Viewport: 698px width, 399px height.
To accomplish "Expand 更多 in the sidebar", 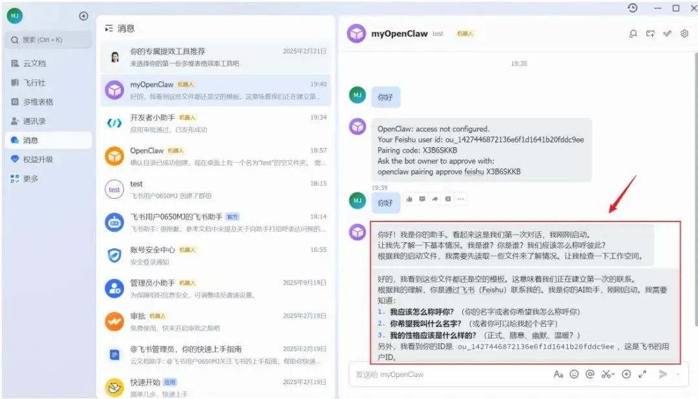I will (49, 179).
